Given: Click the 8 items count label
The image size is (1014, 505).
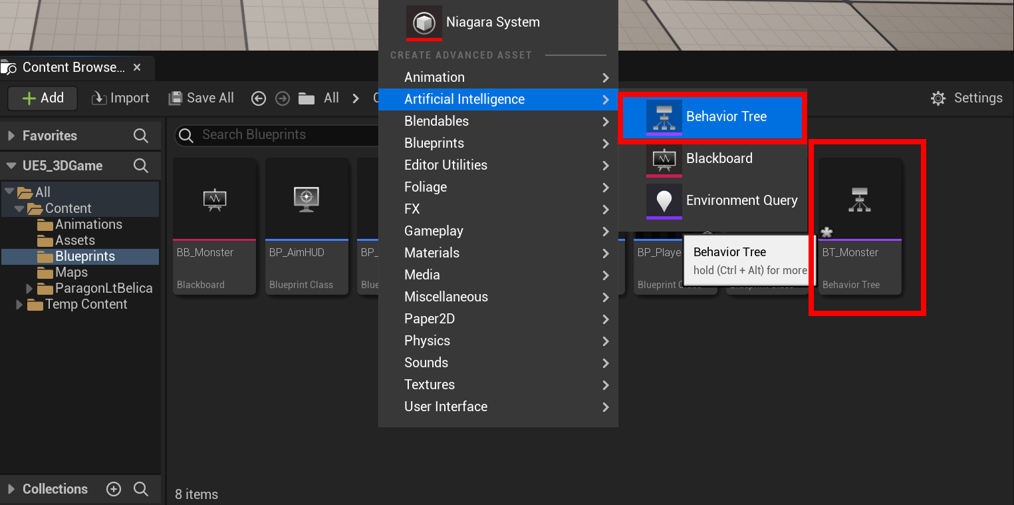Looking at the screenshot, I should tap(196, 494).
